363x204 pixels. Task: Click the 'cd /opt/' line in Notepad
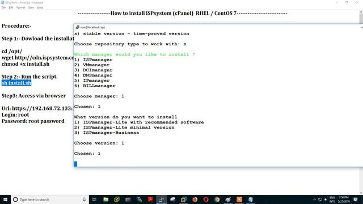coord(12,52)
